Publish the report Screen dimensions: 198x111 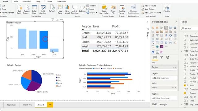click(x=166, y=8)
